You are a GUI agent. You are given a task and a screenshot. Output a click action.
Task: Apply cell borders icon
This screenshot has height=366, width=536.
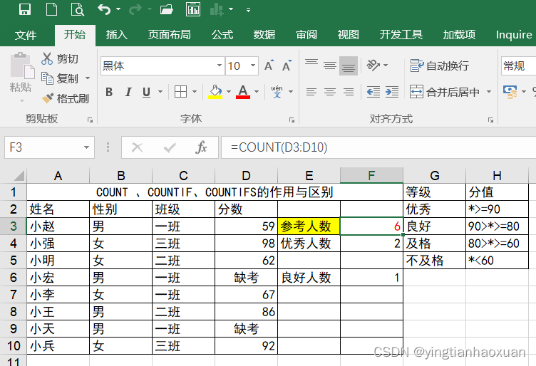pyautogui.click(x=180, y=91)
